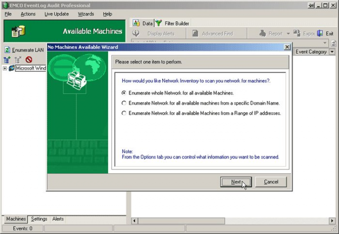Click the Report printer icon
Viewport: 339px width, 234px height.
263,33
